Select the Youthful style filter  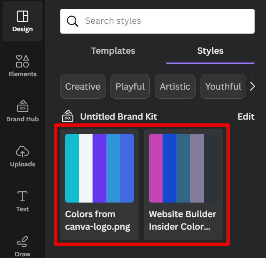pyautogui.click(x=223, y=87)
